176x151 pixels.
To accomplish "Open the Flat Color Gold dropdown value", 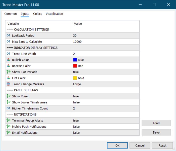I will tap(105, 78).
